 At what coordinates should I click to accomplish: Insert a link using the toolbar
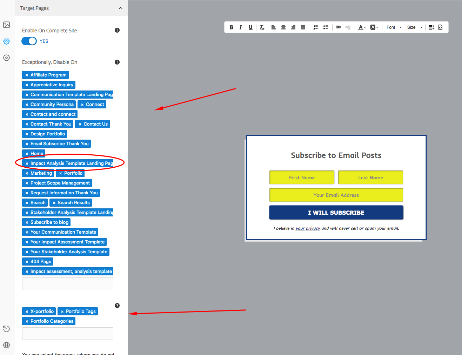338,27
